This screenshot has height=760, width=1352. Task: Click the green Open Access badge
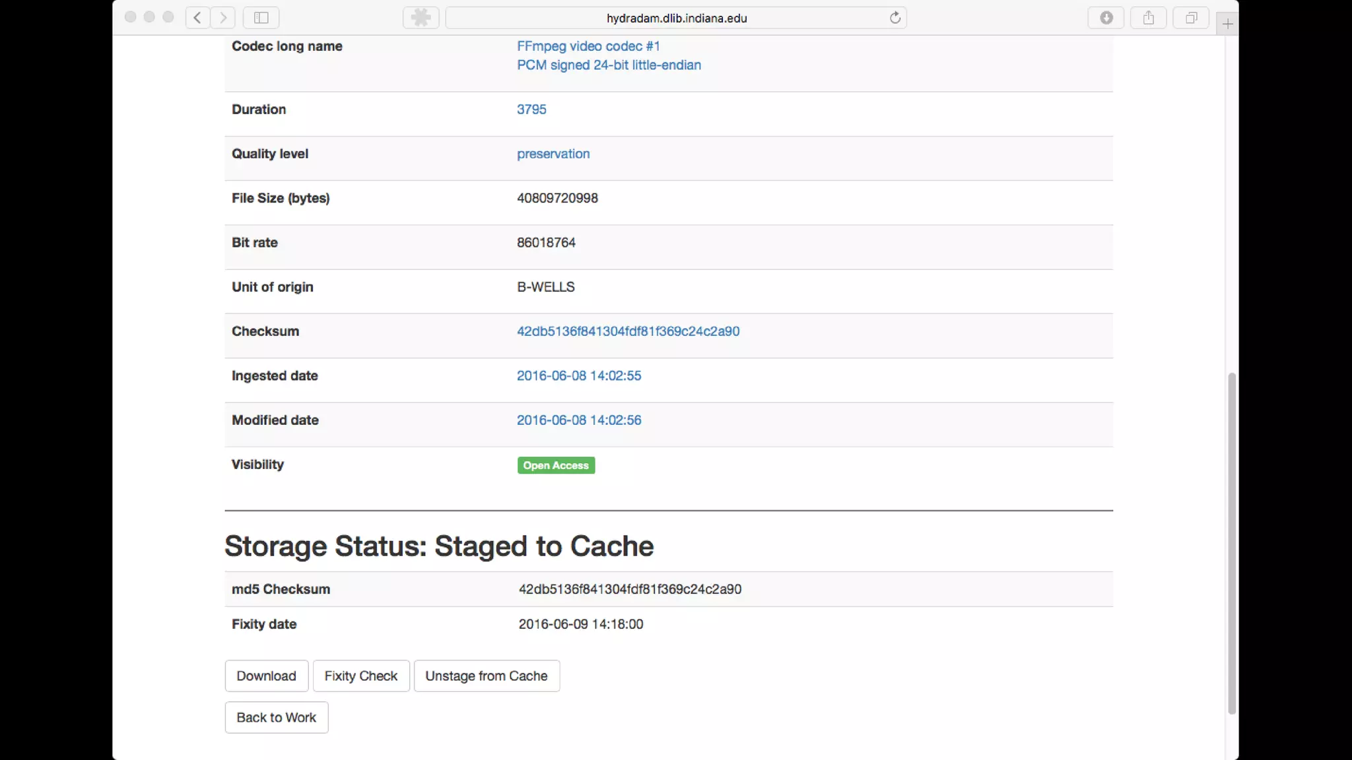[x=556, y=465]
